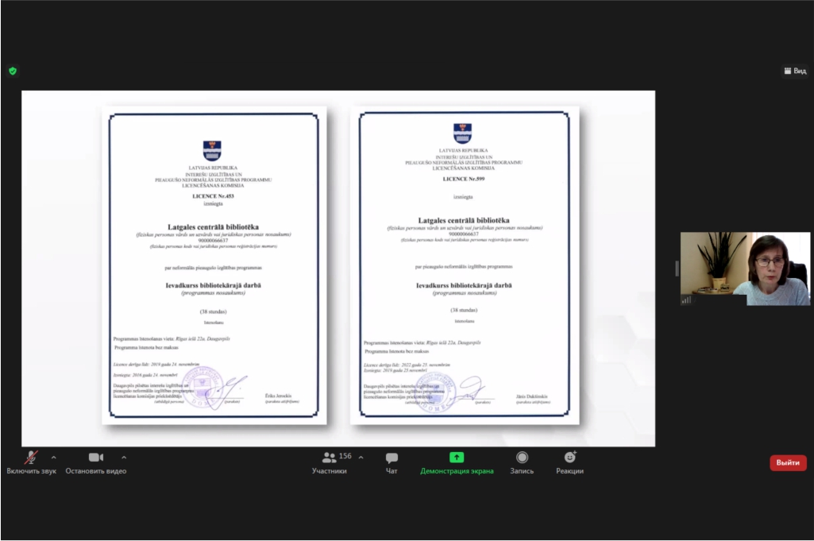Open the Участники participants panel
The image size is (814, 541).
pyautogui.click(x=329, y=462)
